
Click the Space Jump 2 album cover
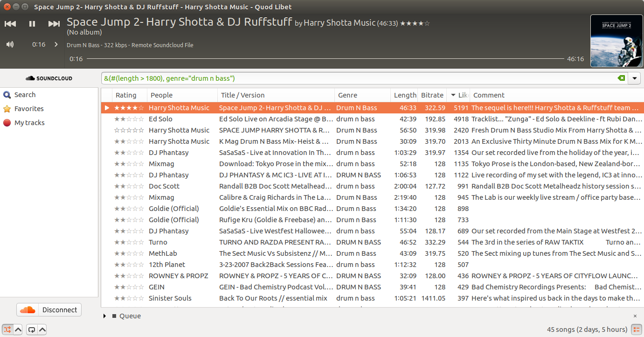(x=616, y=41)
